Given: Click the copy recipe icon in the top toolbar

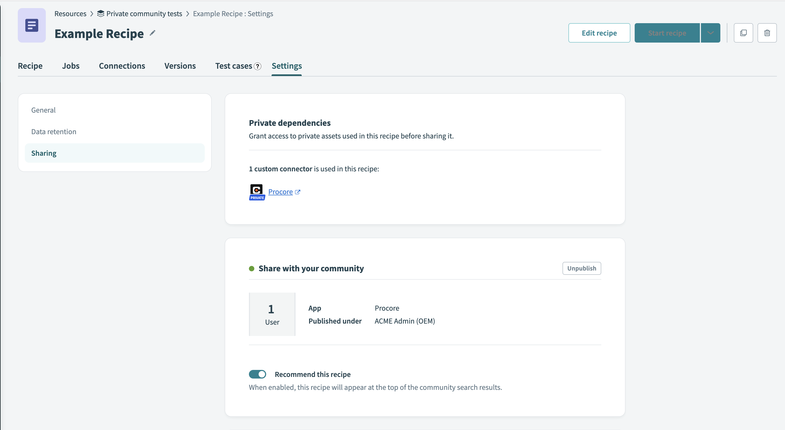Looking at the screenshot, I should click(744, 33).
